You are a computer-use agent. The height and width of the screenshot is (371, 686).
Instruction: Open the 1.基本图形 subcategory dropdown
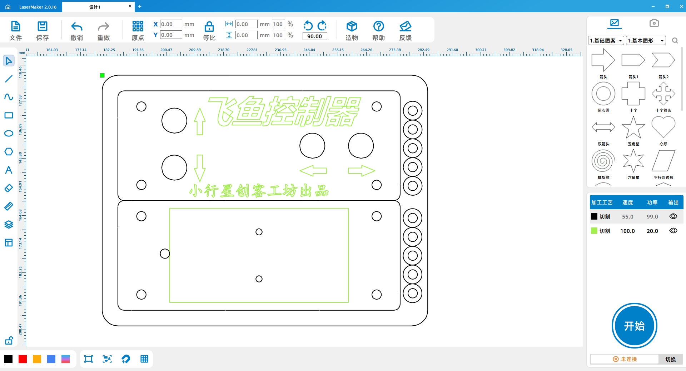(x=646, y=41)
